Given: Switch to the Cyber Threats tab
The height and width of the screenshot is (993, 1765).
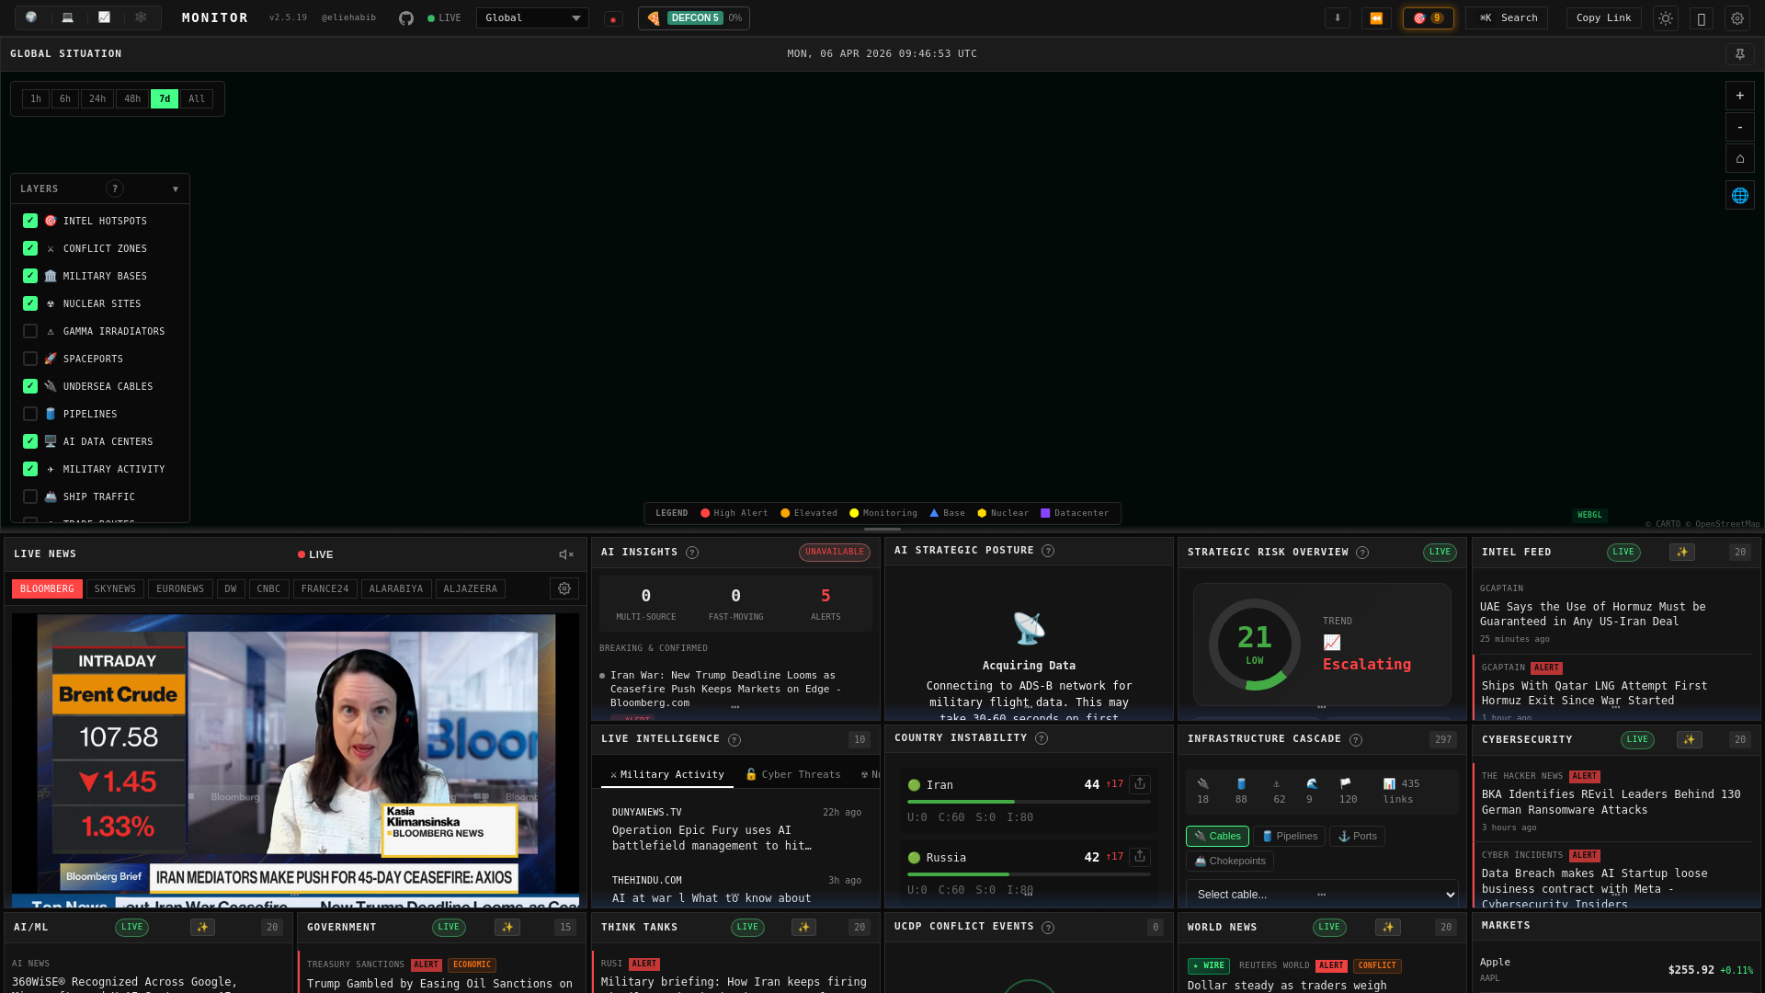Looking at the screenshot, I should pyautogui.click(x=793, y=775).
